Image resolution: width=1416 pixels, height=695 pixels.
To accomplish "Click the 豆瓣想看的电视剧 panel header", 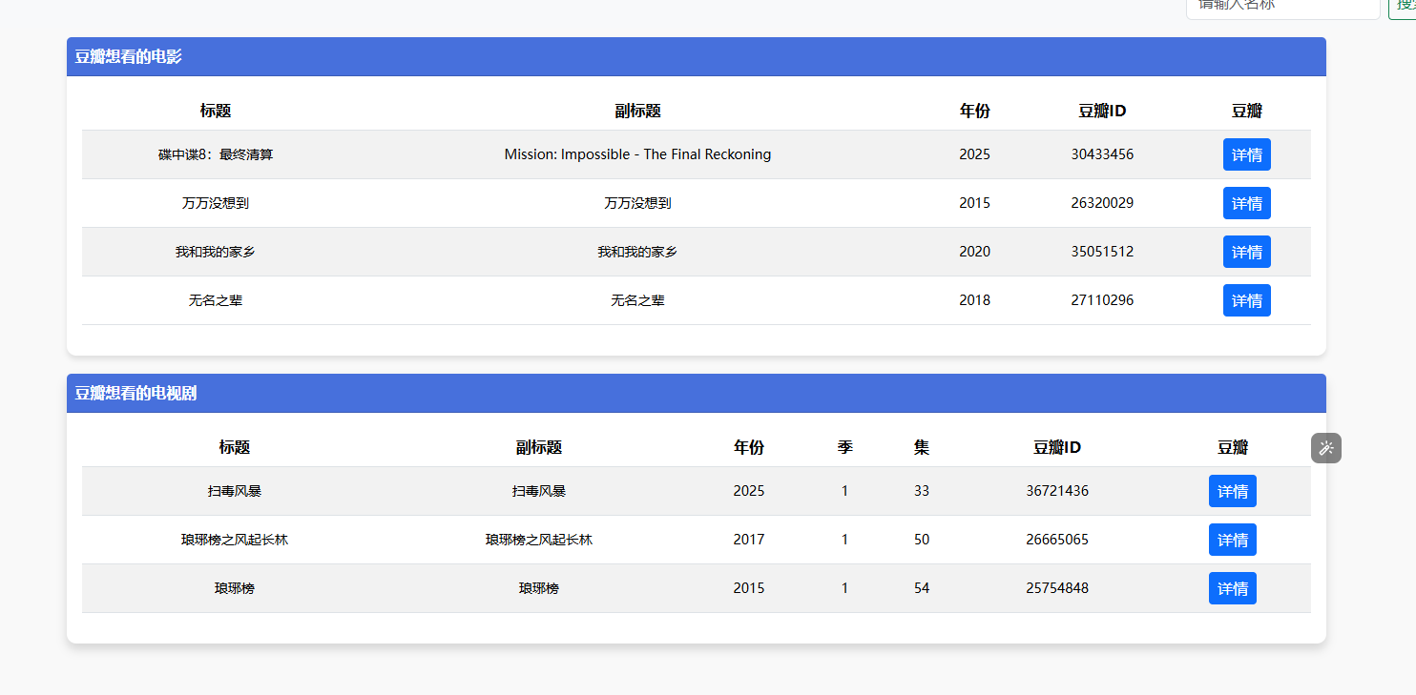I will pos(697,393).
